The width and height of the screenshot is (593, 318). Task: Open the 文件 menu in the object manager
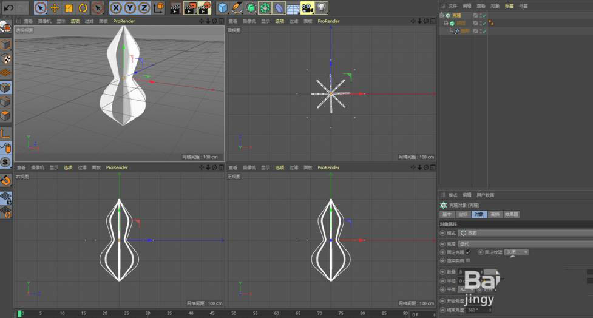pos(452,5)
